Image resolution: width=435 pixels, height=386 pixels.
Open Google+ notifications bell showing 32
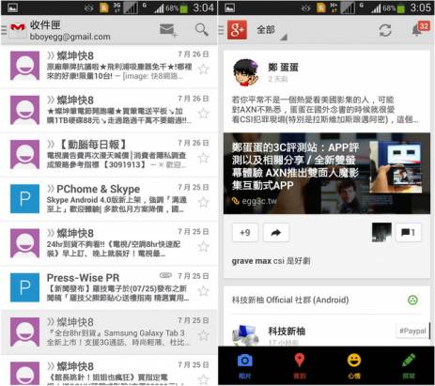click(420, 29)
